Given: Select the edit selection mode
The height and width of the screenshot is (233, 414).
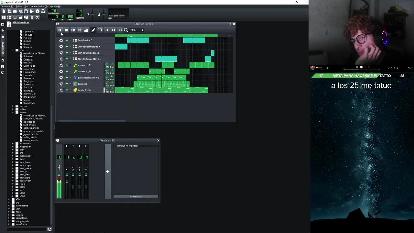Looking at the screenshot, I should click(100, 30).
